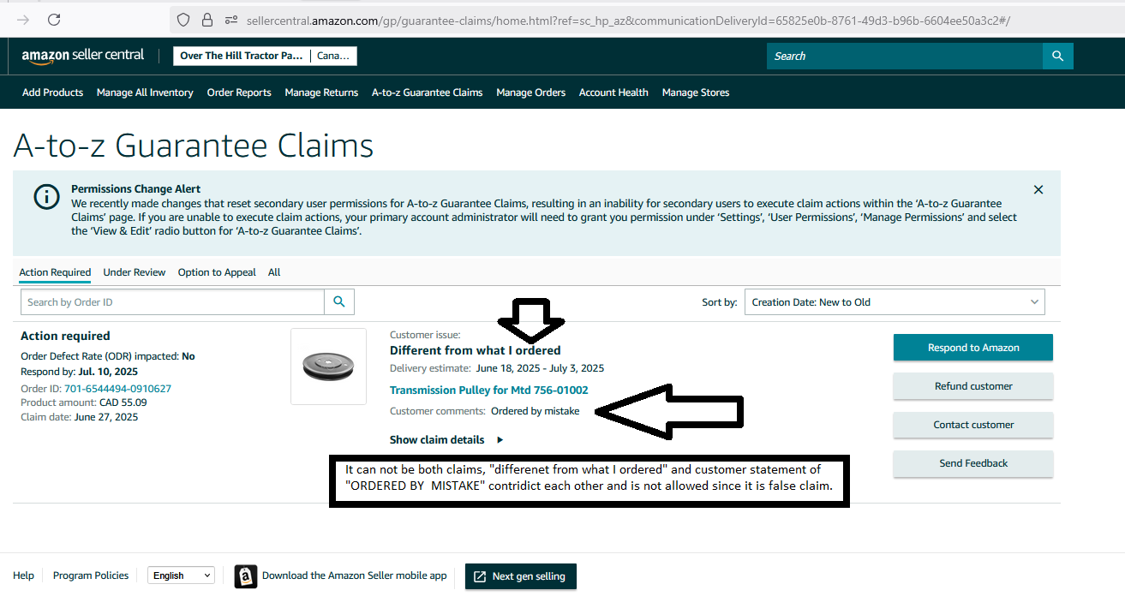Click 'Different from what I ordered' text
This screenshot has width=1125, height=614.
(476, 350)
